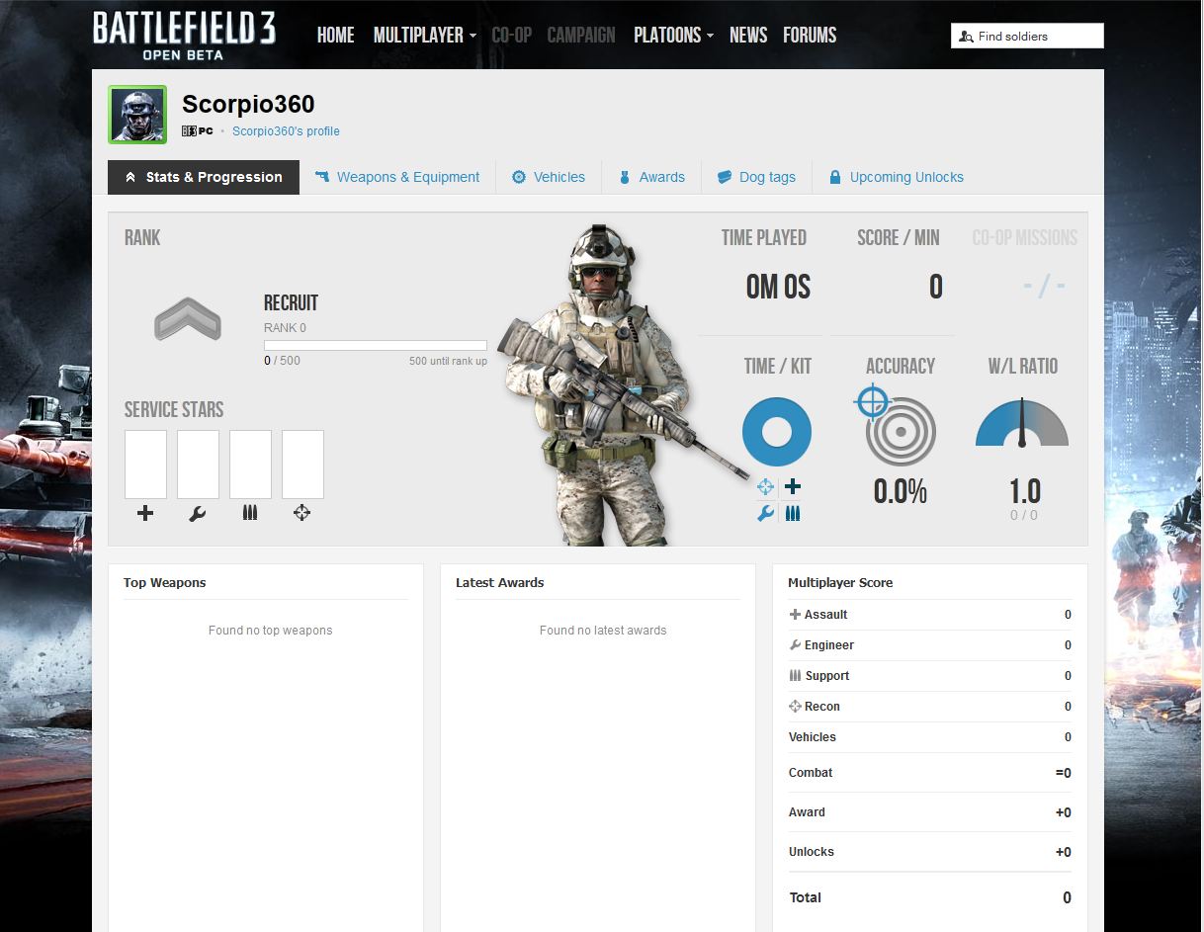This screenshot has height=932, width=1204.
Task: Expand the Platoons dropdown menu
Action: [673, 36]
